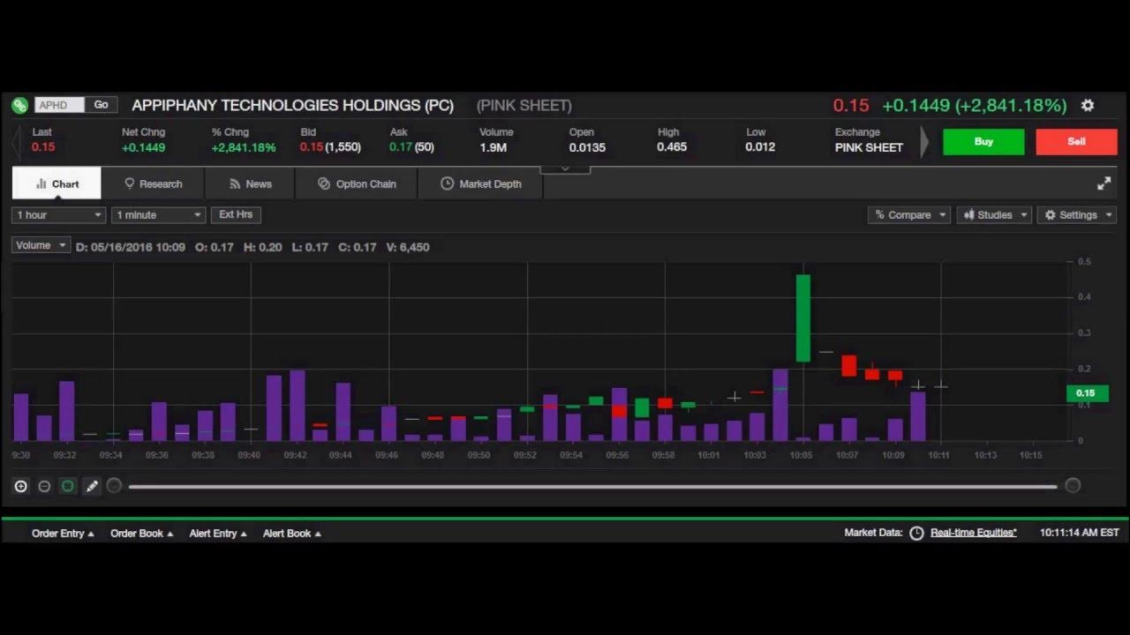
Task: Click the right handle of the range slider
Action: (1073, 486)
